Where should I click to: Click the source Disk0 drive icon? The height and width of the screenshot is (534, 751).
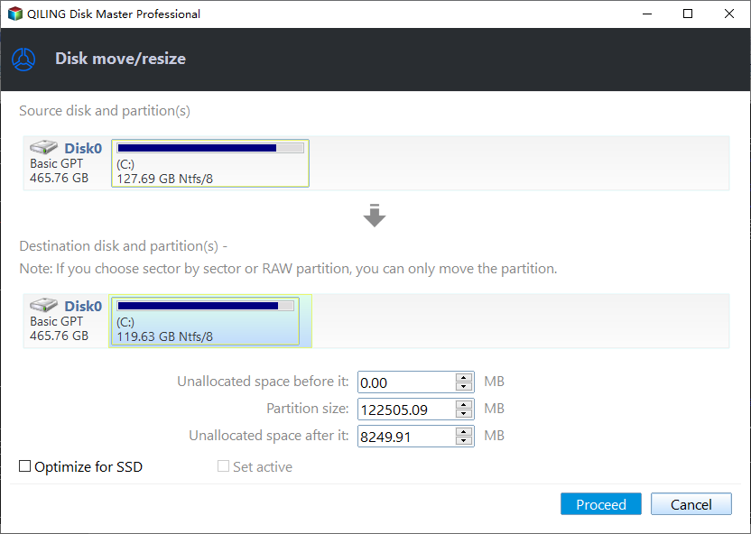click(x=44, y=147)
